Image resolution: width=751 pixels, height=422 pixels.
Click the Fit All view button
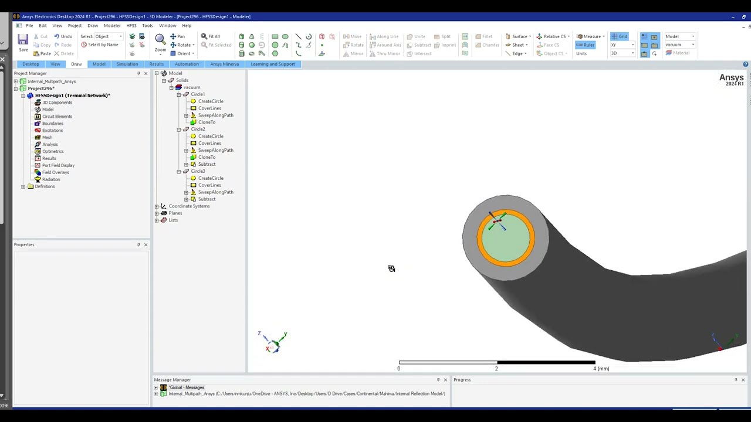point(211,36)
